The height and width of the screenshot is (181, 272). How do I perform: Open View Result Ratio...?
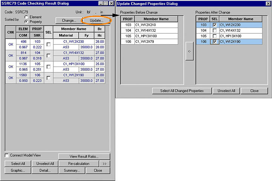pos(84,156)
